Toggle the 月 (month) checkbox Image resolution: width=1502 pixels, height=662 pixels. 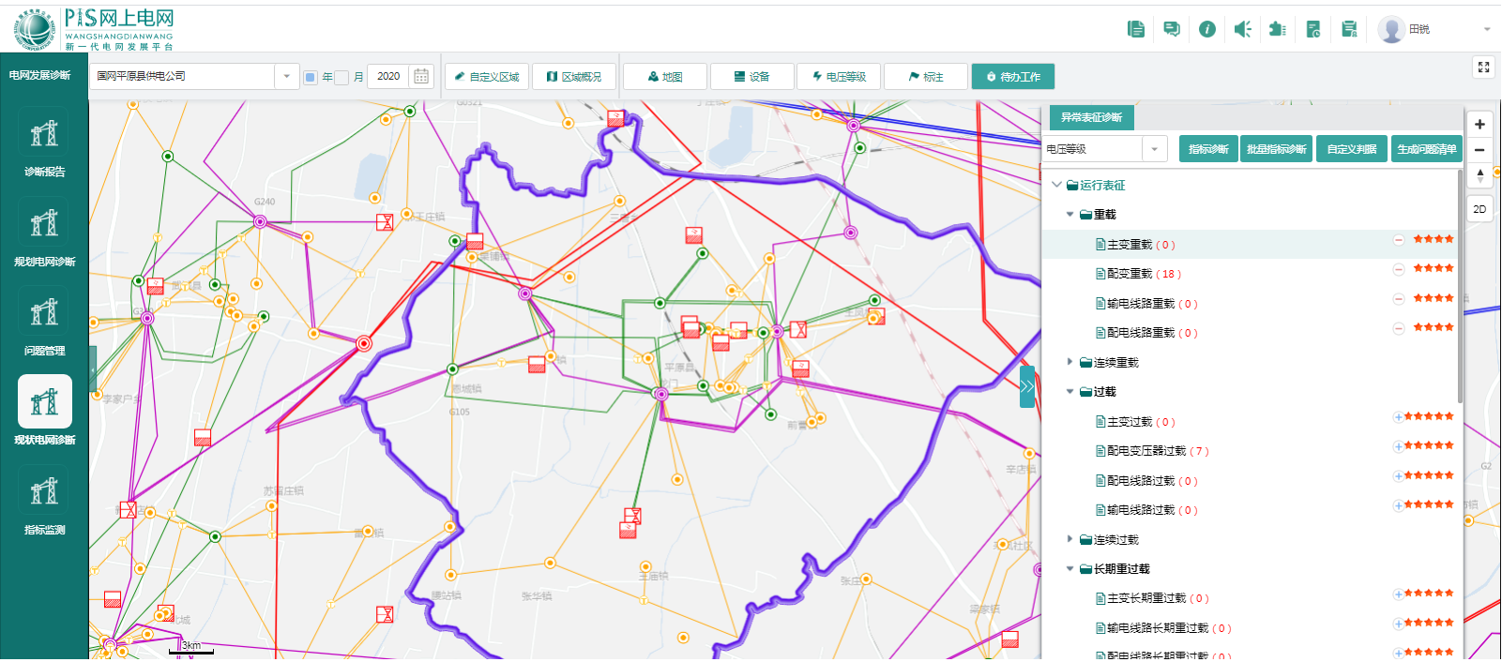coord(342,77)
